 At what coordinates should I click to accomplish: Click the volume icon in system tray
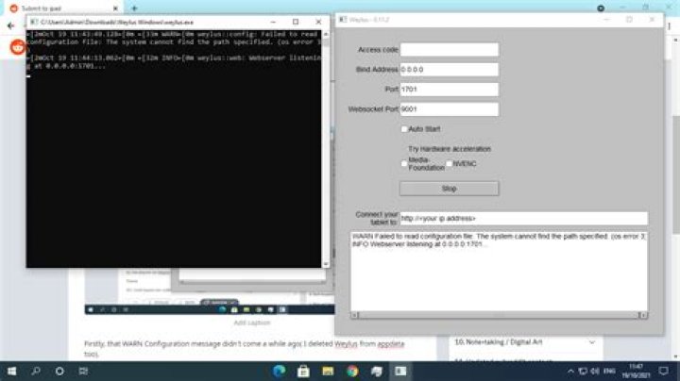595,371
